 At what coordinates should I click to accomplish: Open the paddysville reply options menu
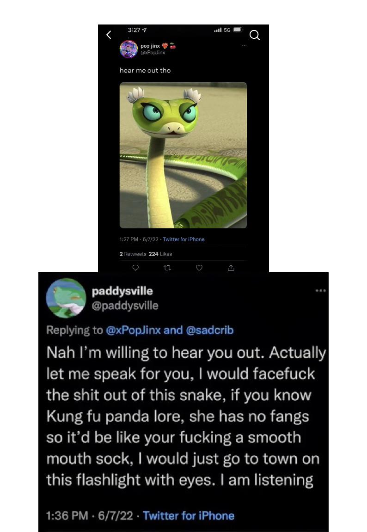pyautogui.click(x=320, y=291)
